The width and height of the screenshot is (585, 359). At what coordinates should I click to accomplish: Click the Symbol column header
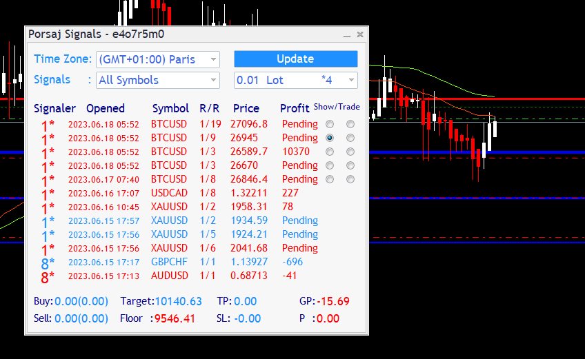coord(170,108)
